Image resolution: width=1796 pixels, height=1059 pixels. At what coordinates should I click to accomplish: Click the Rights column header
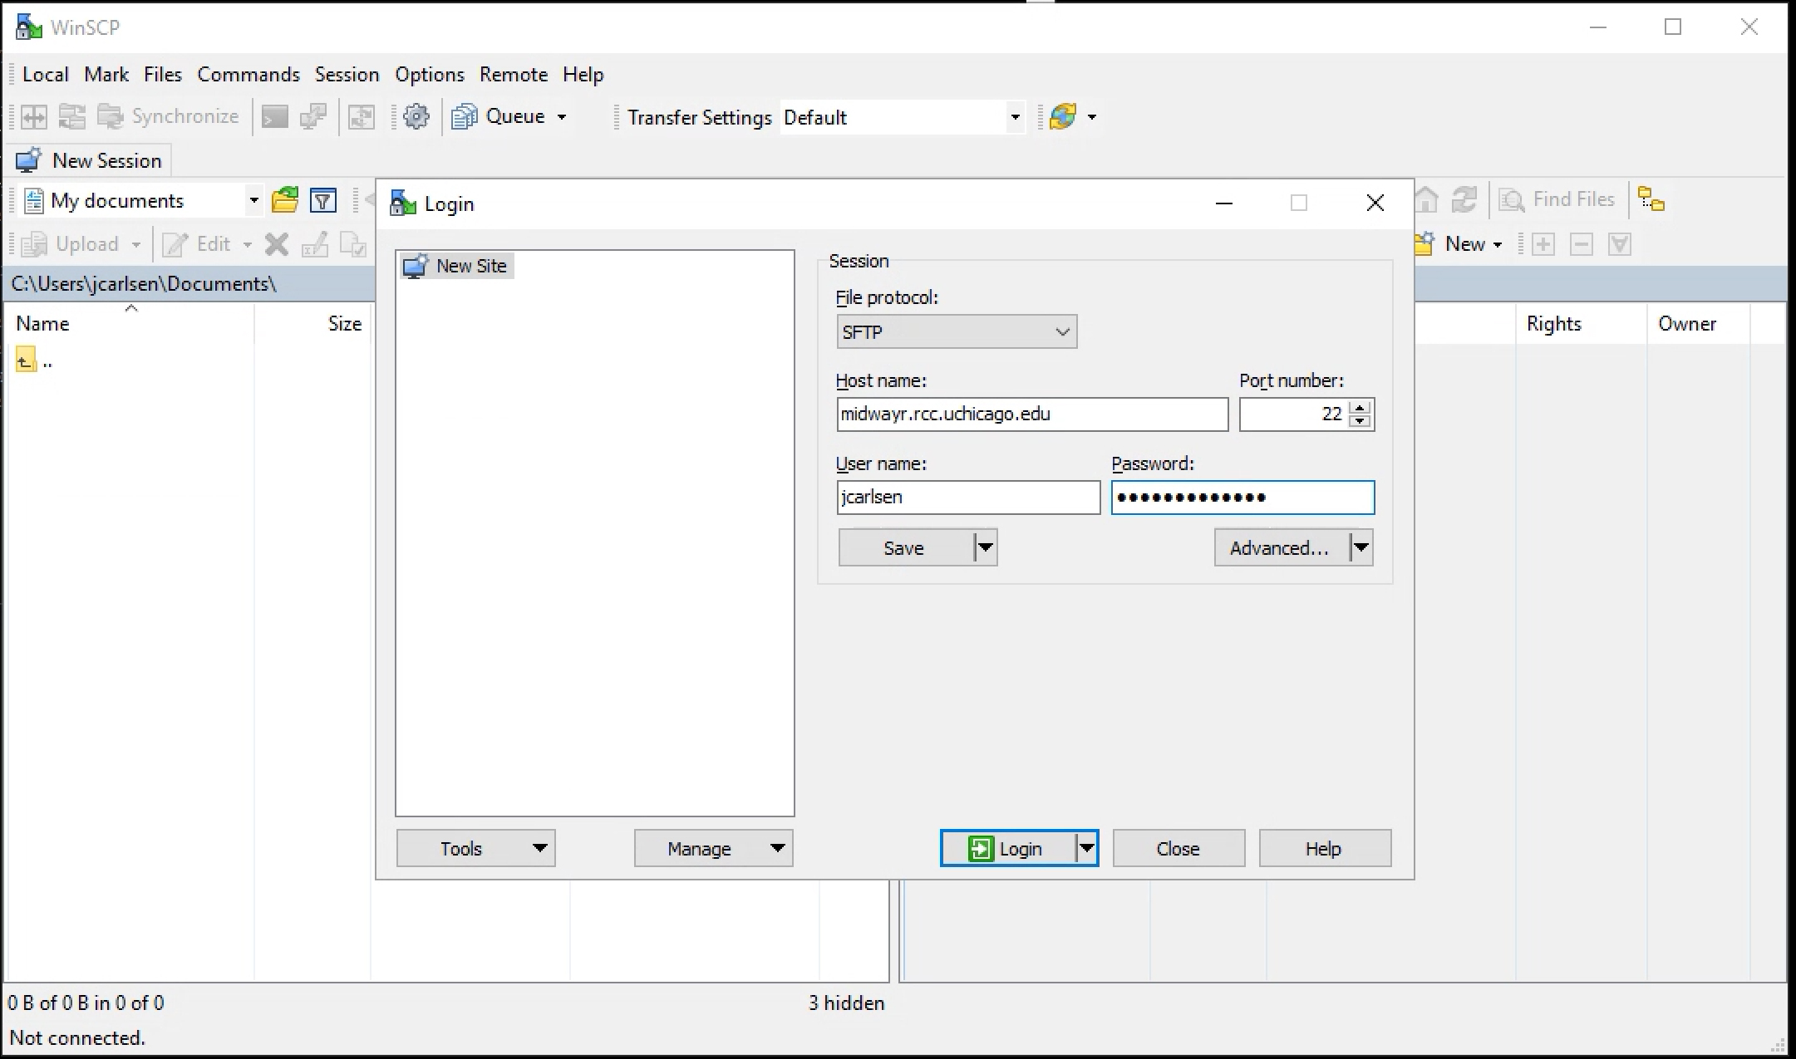[1581, 323]
